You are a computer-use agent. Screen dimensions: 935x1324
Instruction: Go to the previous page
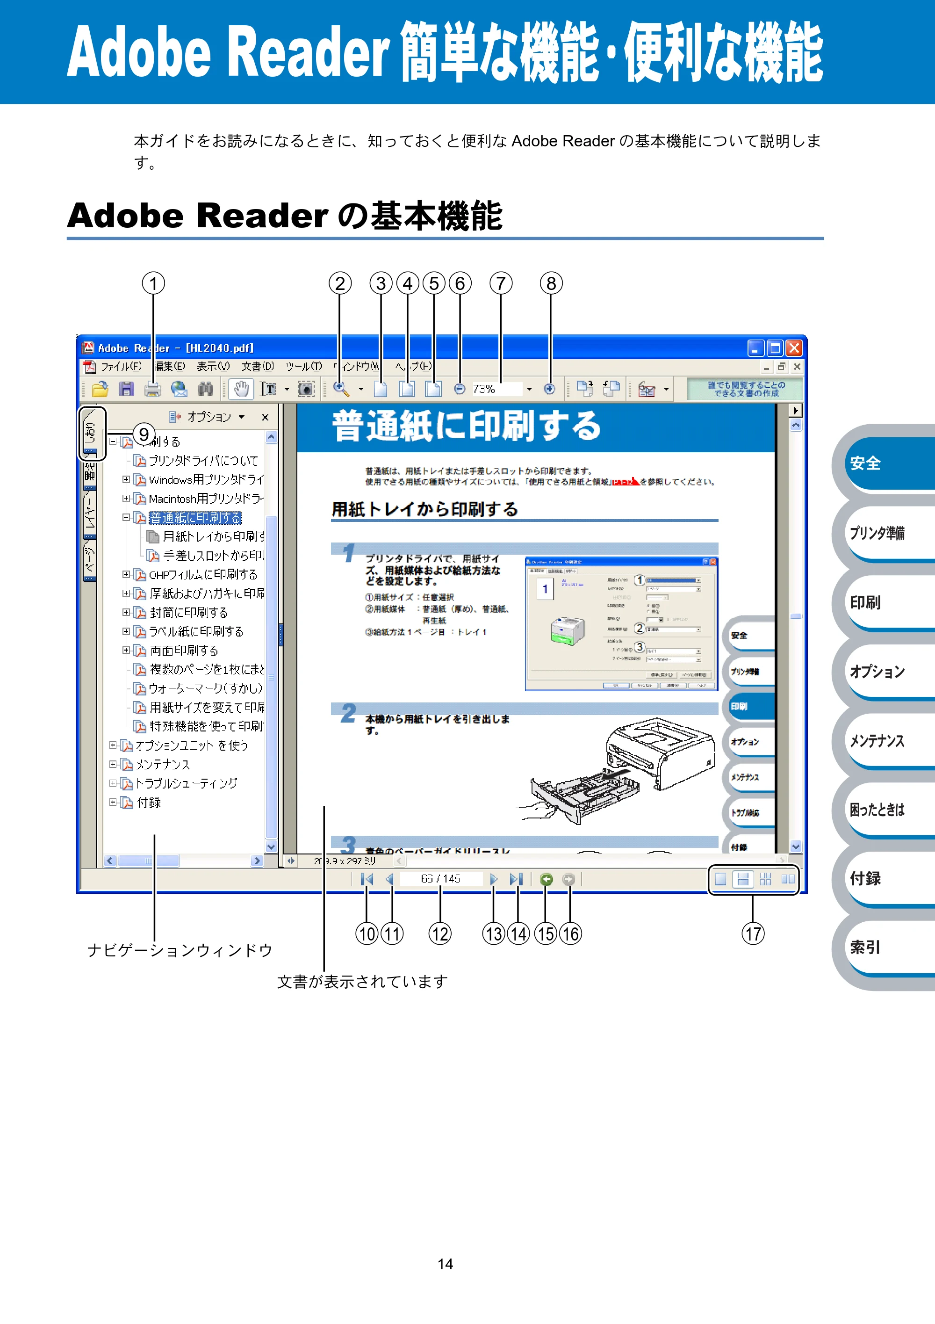click(390, 879)
